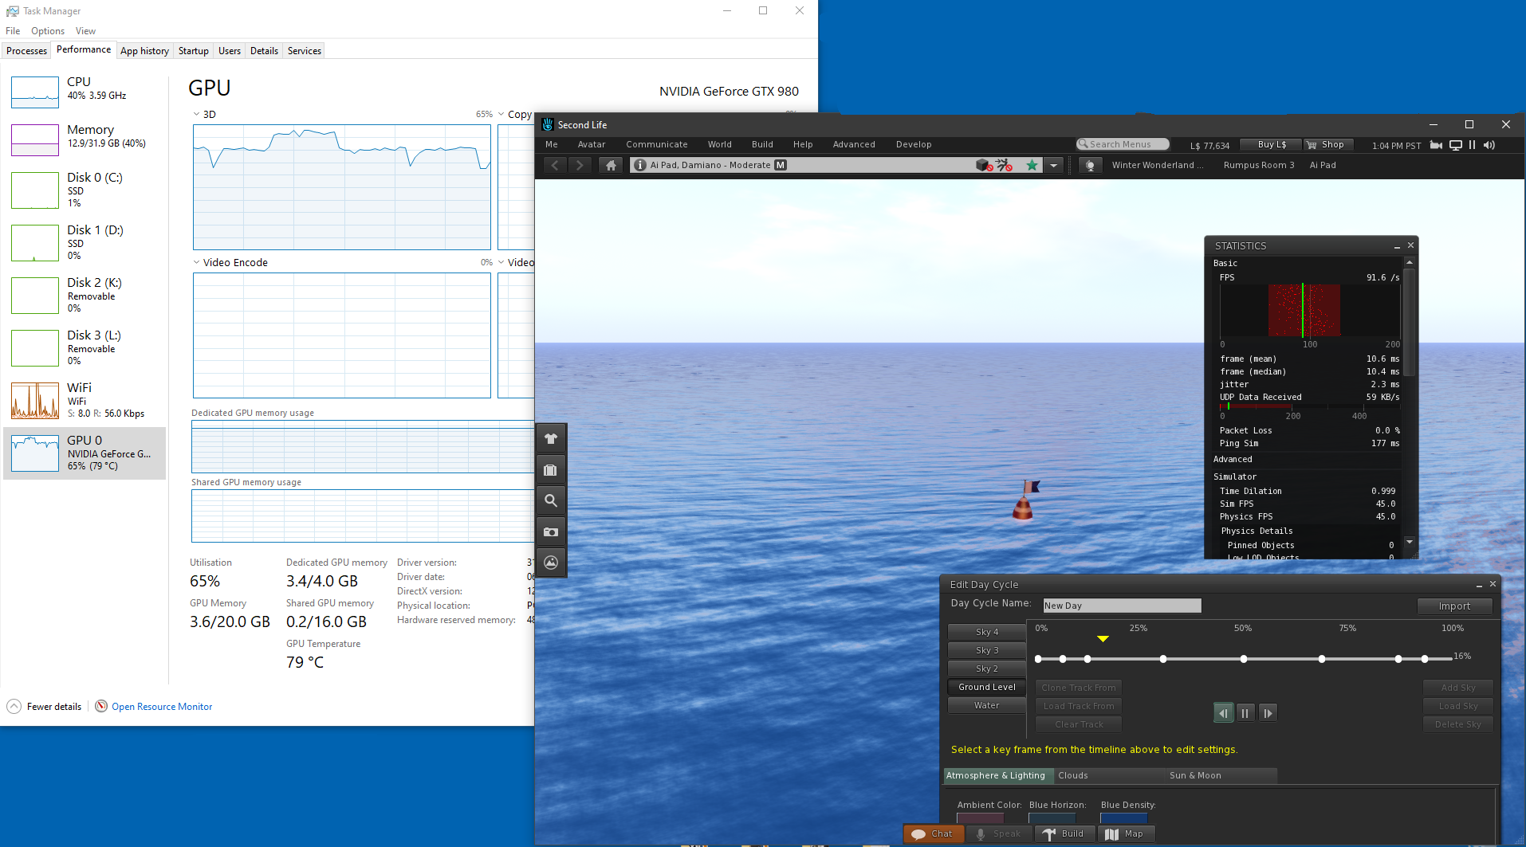Pause all media in Second Life top bar
The image size is (1526, 847).
[1472, 145]
